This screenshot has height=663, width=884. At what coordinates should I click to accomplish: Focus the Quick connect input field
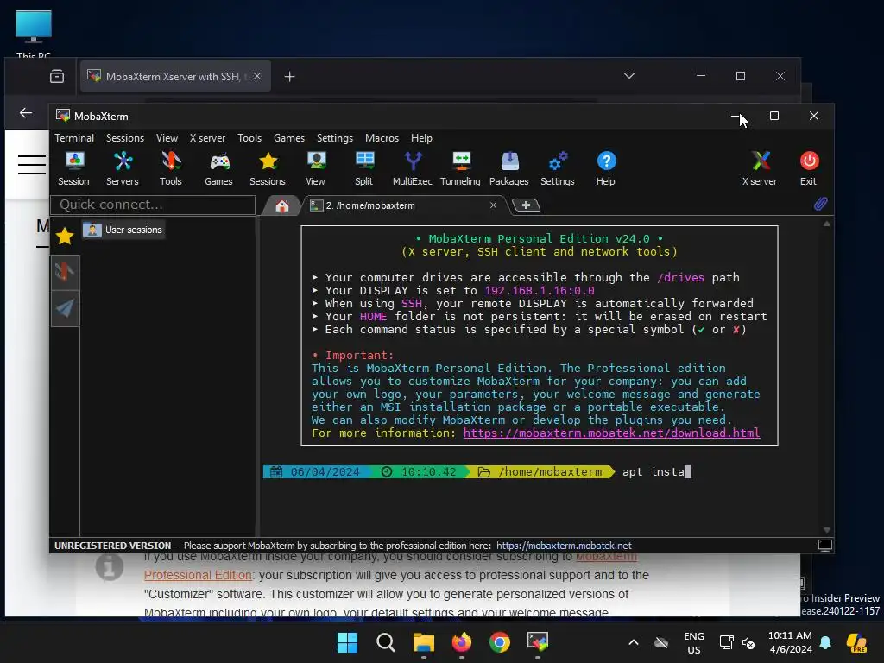pos(153,205)
